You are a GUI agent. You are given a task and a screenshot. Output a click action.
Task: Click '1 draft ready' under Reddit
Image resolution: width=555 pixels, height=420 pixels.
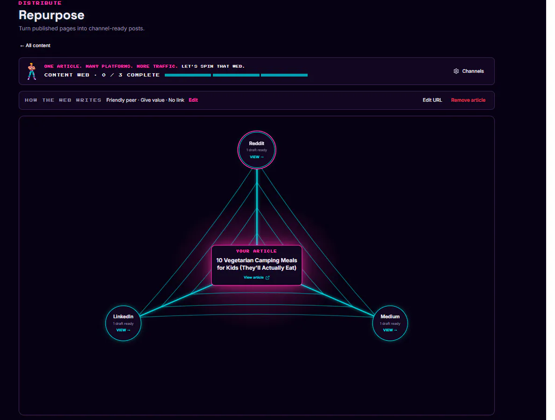(x=257, y=150)
